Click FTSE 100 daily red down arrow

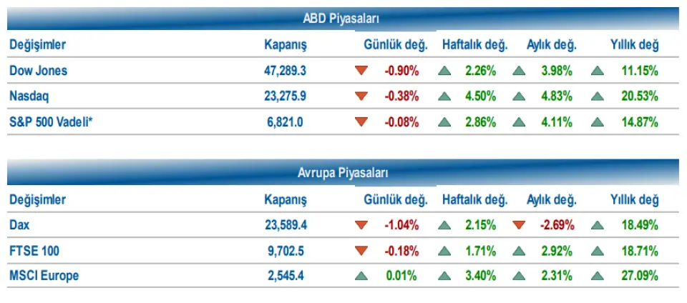361,250
